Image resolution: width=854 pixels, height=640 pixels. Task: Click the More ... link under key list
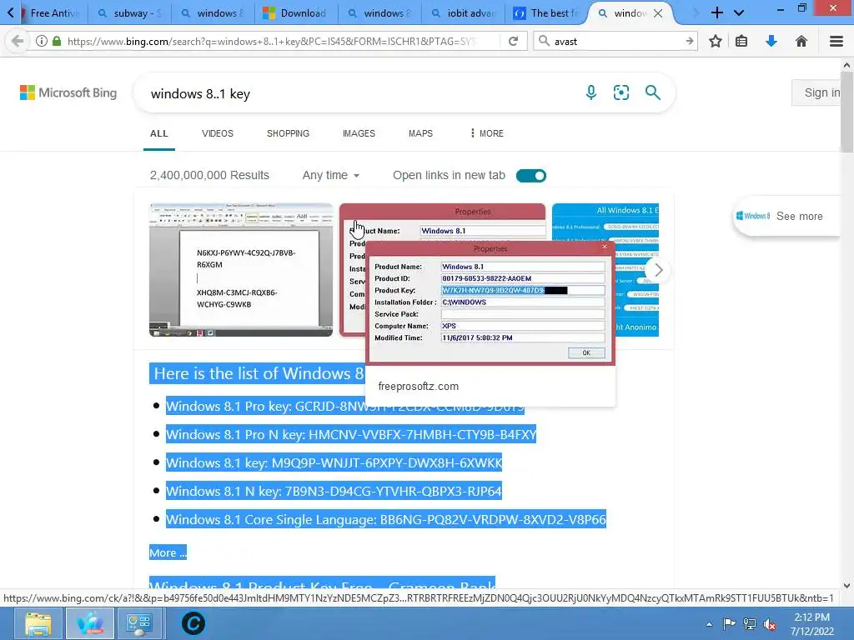click(168, 552)
